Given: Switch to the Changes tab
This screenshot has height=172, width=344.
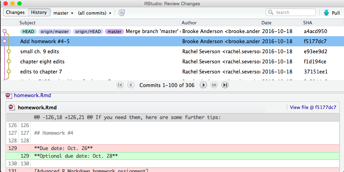Looking at the screenshot, I should pos(15,13).
